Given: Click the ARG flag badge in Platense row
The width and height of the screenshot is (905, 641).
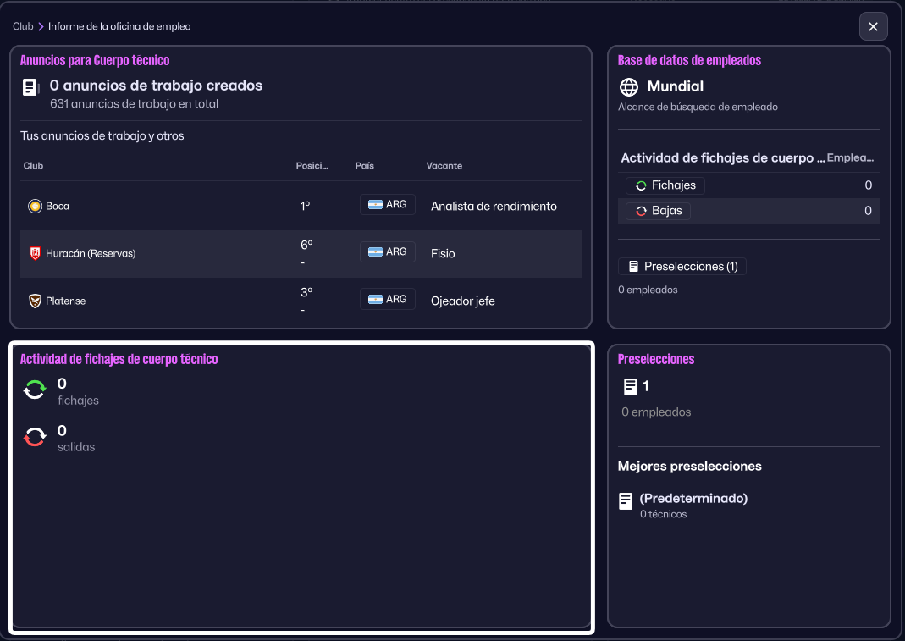Looking at the screenshot, I should (387, 299).
